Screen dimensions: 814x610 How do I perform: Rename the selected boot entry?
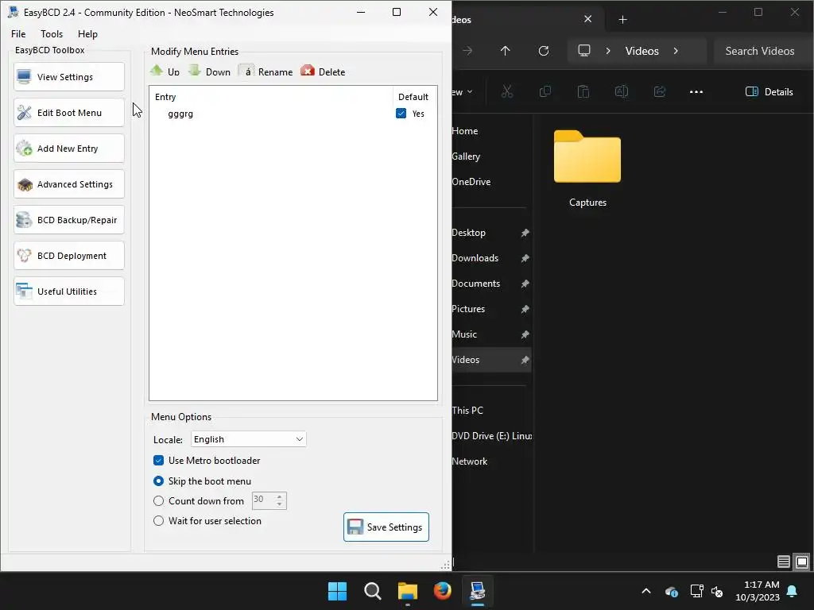(x=266, y=71)
